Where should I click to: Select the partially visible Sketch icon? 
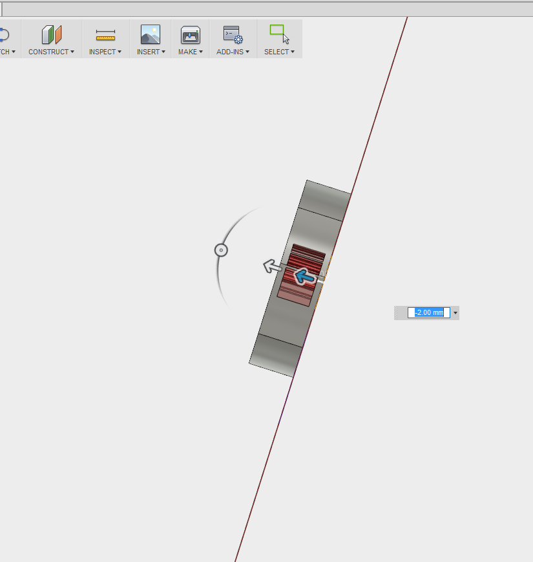[x=4, y=34]
